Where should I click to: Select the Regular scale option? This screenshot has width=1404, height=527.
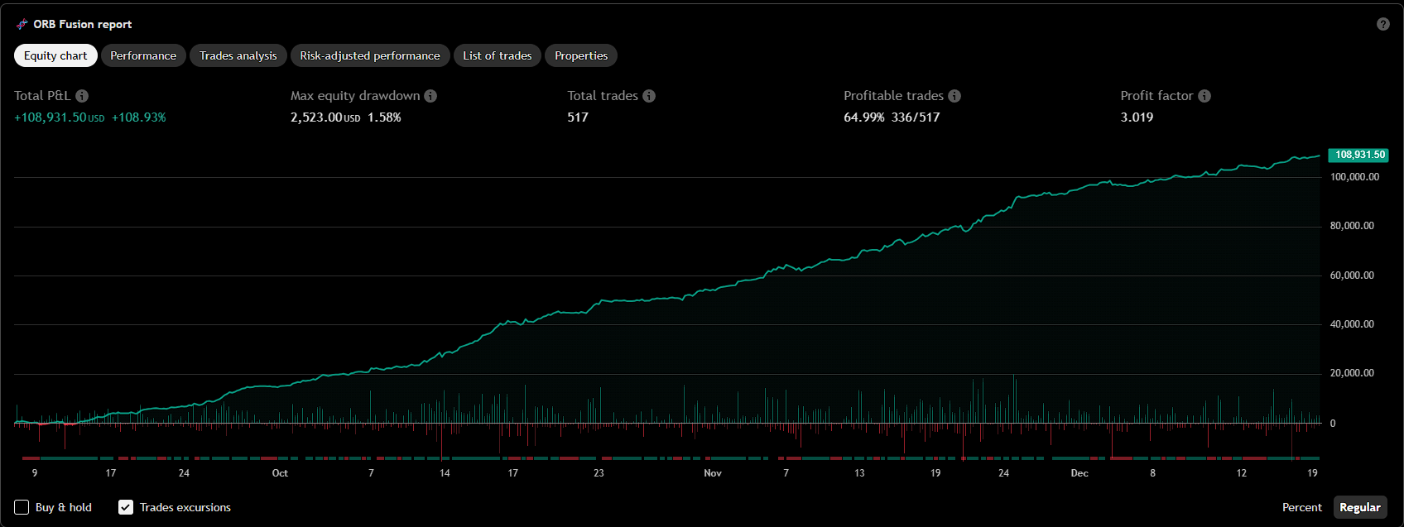point(1360,507)
